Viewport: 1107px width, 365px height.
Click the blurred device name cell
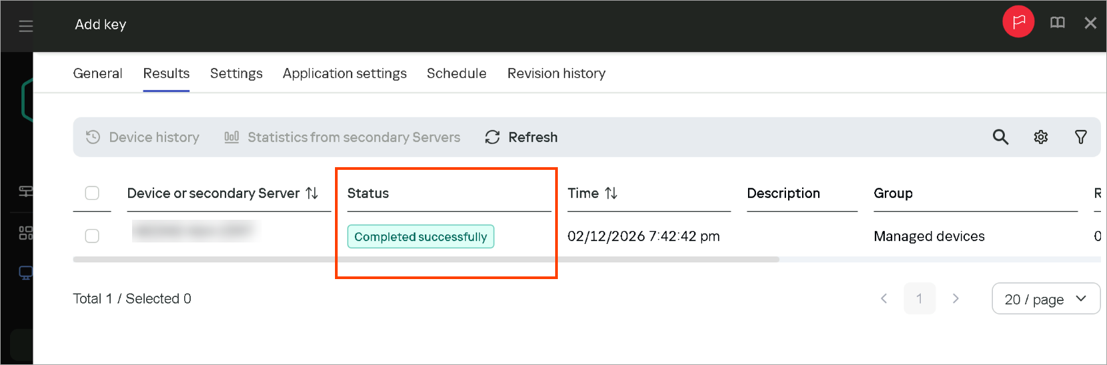194,231
